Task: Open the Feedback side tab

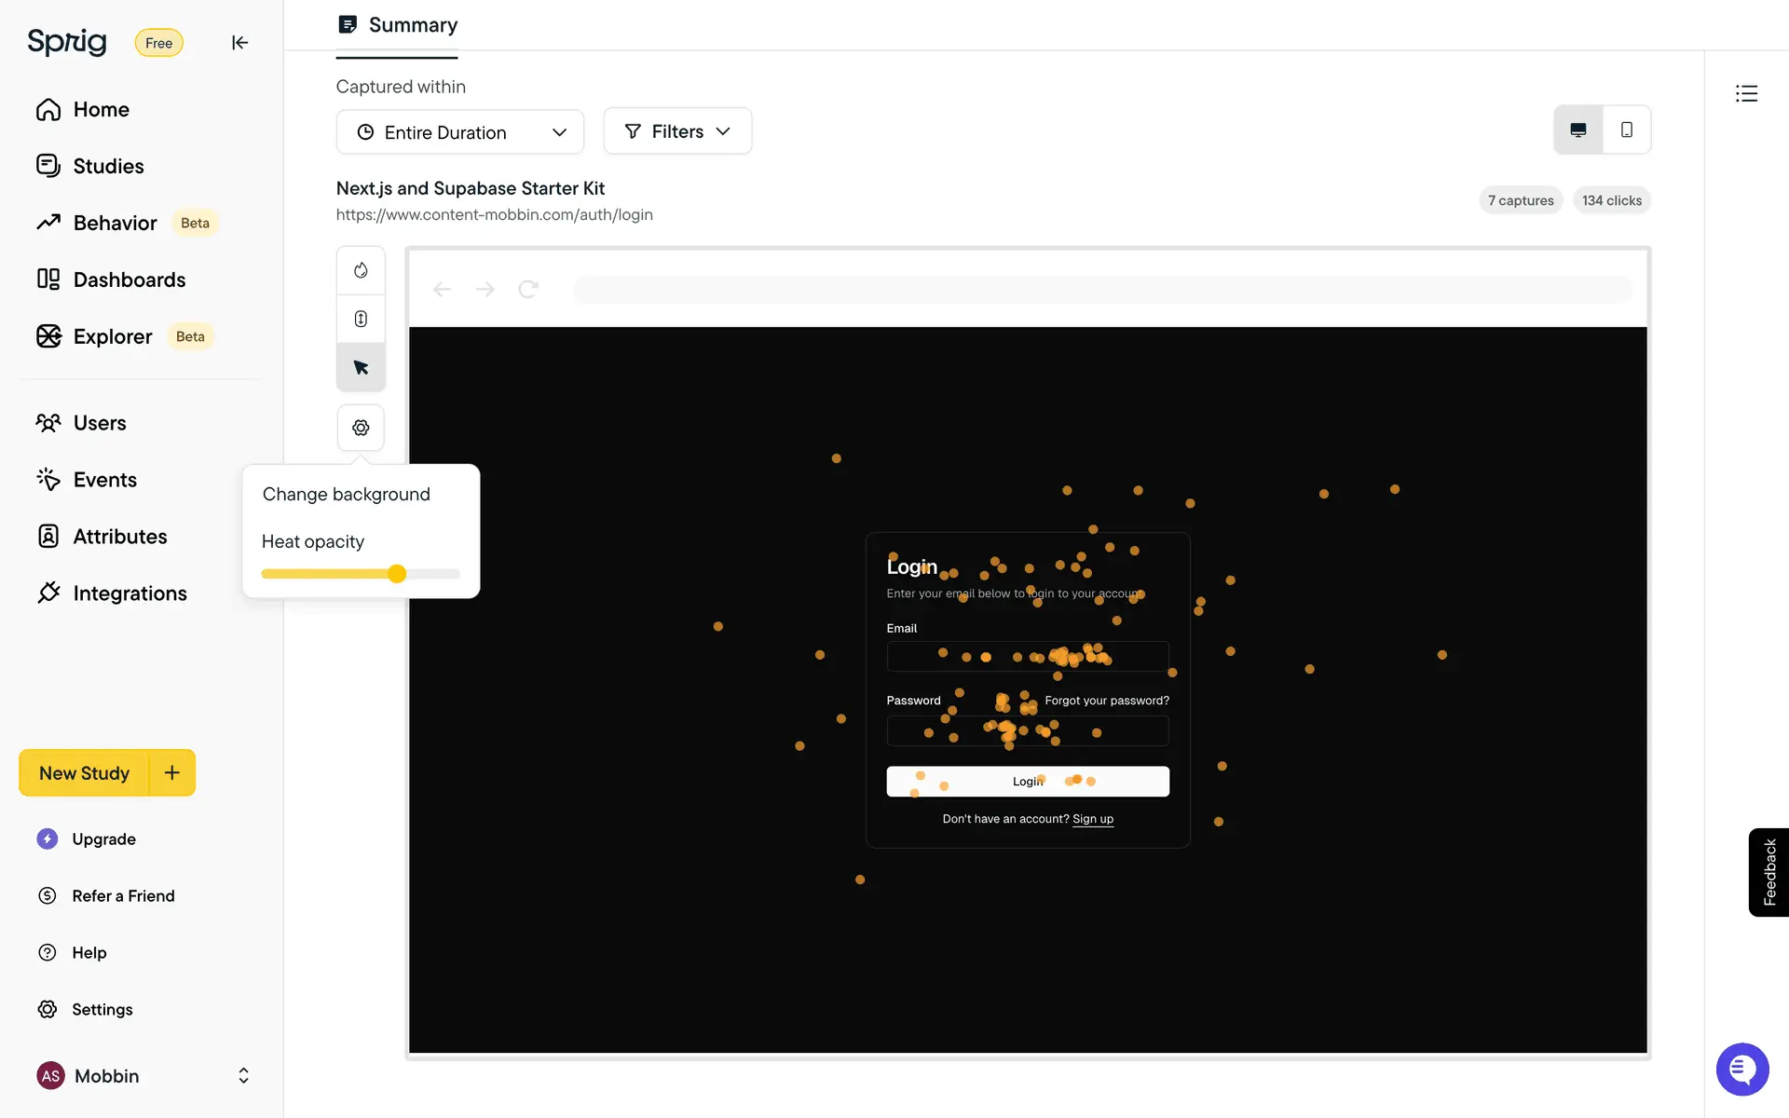Action: (1769, 872)
